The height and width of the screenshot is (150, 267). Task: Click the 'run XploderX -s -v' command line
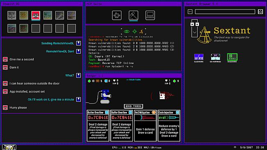coord(119,66)
